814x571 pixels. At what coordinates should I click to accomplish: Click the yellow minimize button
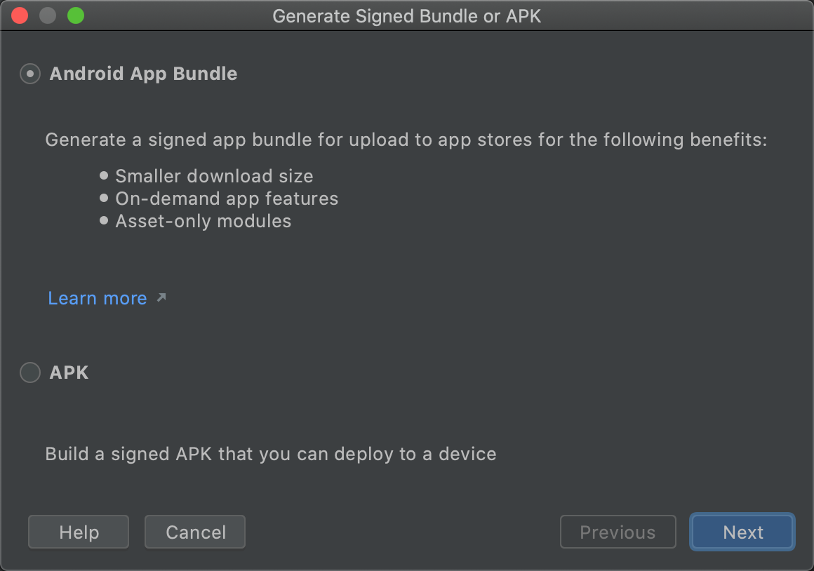47,15
